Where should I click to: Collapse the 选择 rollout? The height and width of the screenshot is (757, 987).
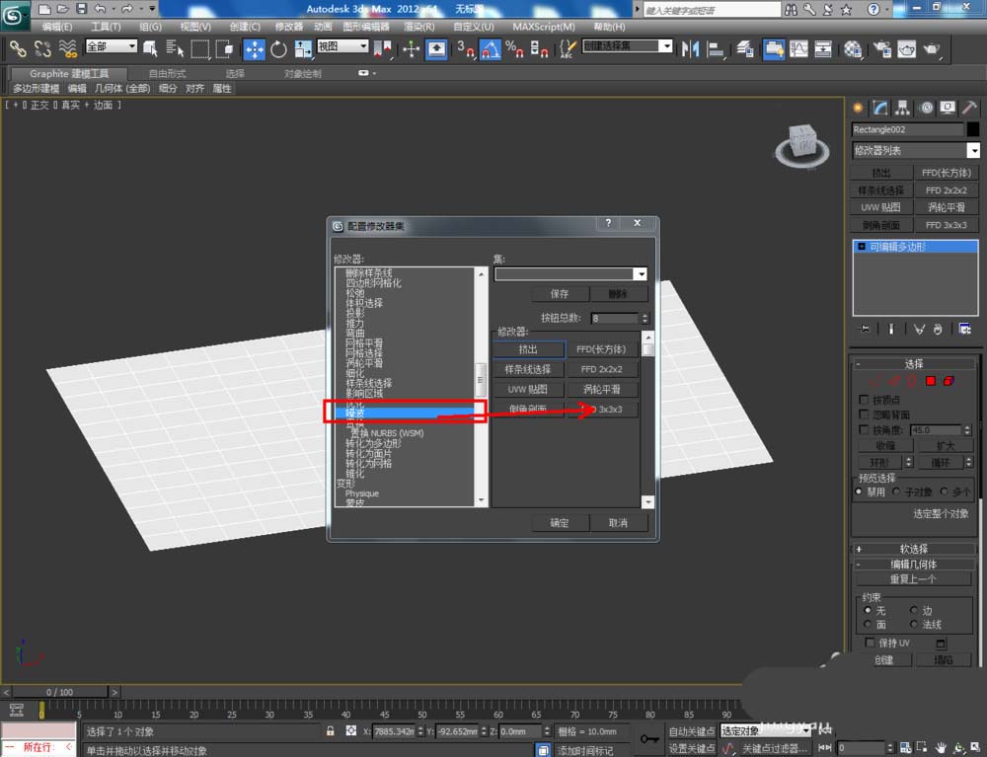914,364
